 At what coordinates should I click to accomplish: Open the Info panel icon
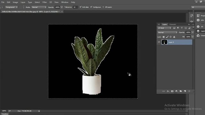click(198, 20)
